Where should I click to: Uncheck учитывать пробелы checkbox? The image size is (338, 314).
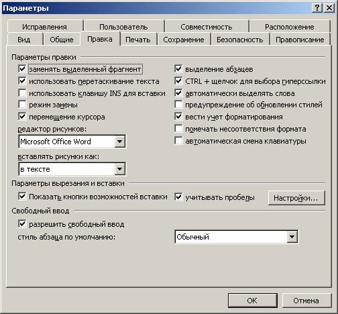[178, 197]
